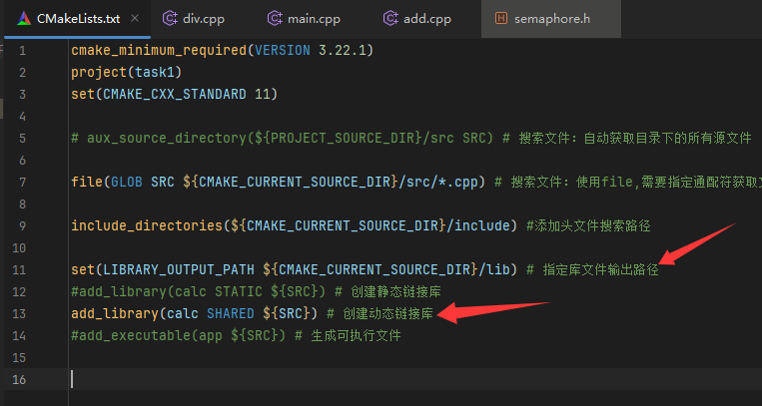Click the header file icon beside semaphore.h
The height and width of the screenshot is (406, 762).
(x=501, y=18)
